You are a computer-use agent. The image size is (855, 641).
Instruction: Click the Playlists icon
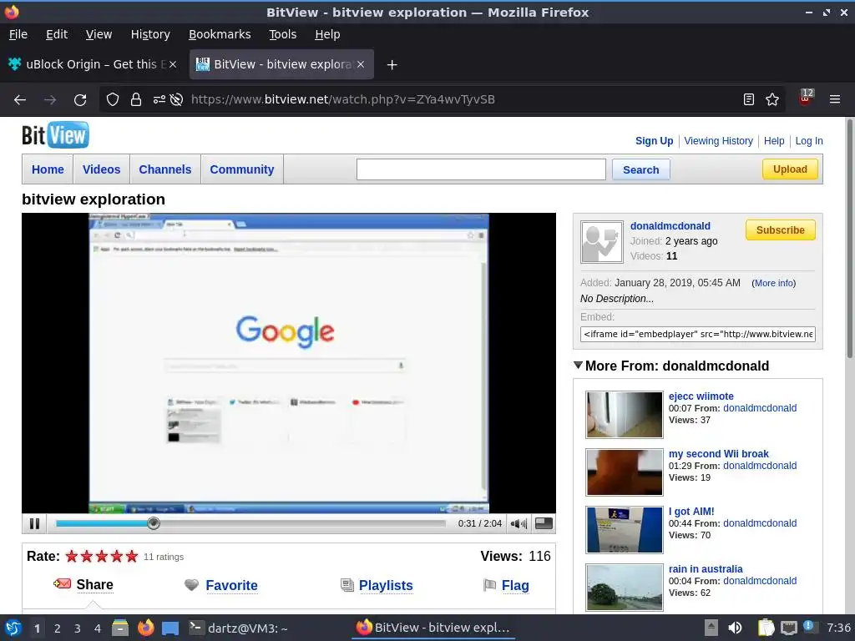pyautogui.click(x=347, y=585)
